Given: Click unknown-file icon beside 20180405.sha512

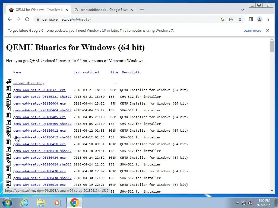Looking at the screenshot, I should click(8, 122).
